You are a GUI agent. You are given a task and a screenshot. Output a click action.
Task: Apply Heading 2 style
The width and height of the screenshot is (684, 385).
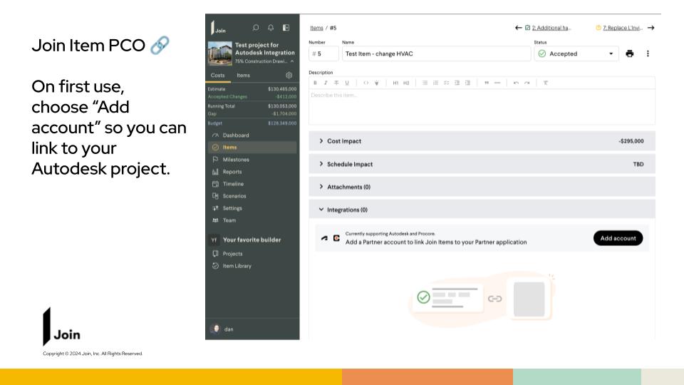tap(406, 83)
